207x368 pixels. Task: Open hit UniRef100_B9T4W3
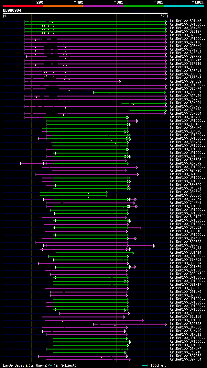[186, 21]
